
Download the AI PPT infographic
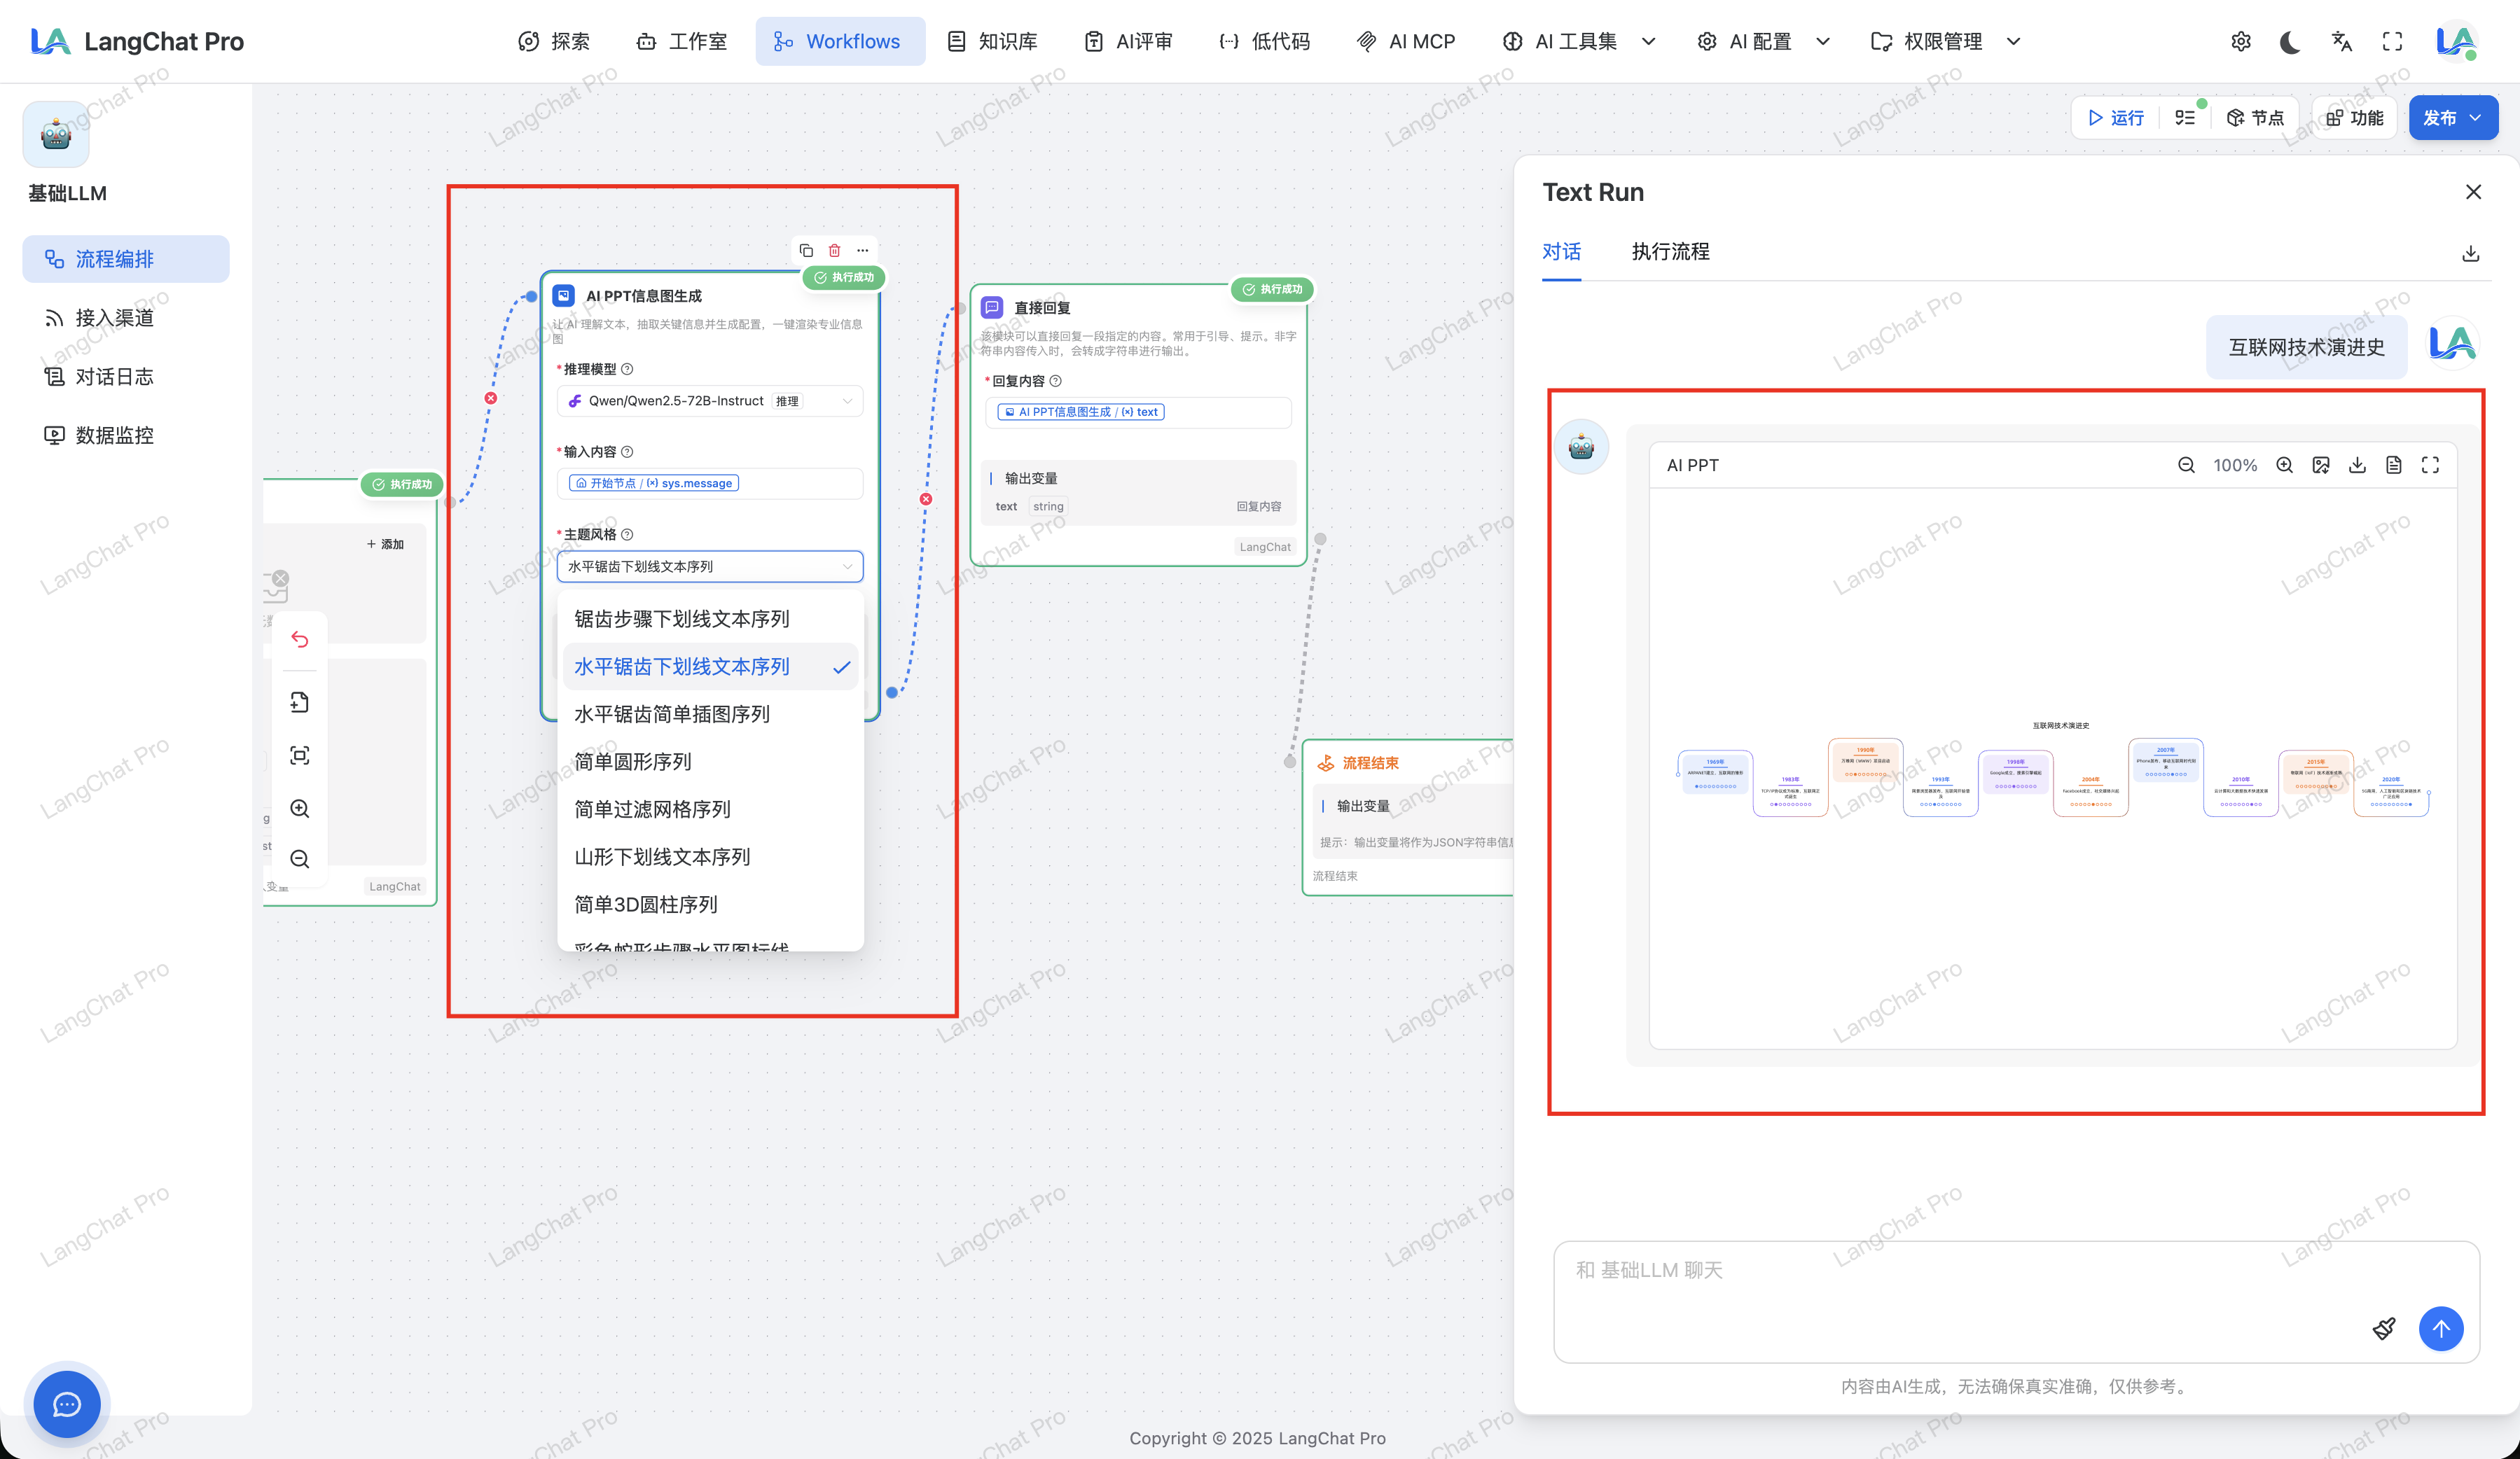2357,465
